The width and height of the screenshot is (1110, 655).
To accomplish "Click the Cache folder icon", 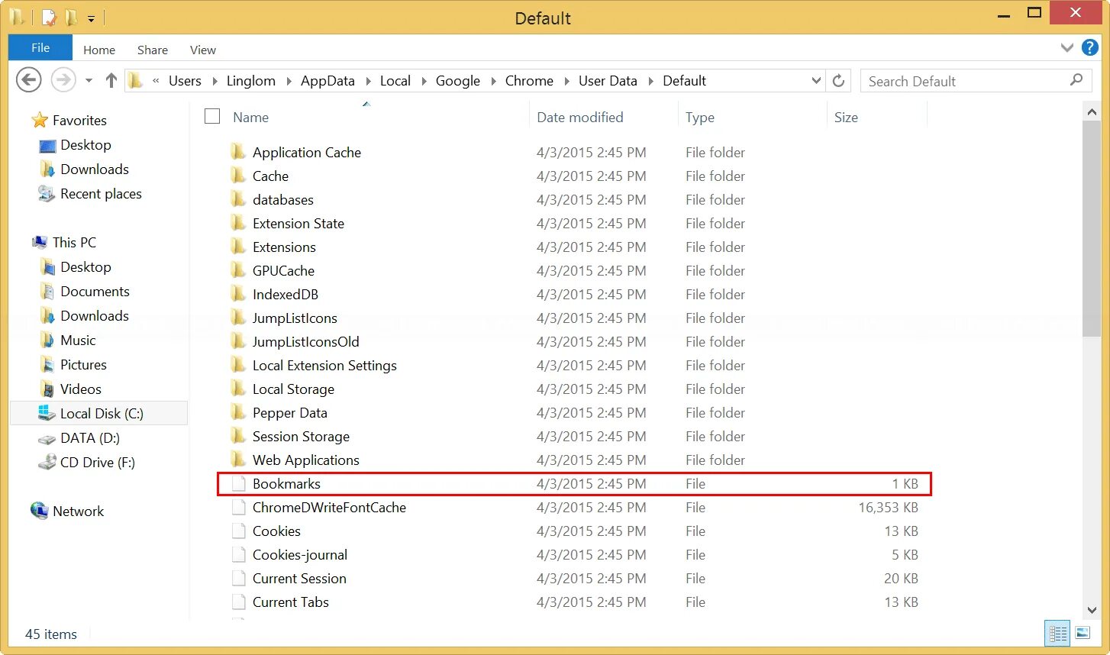I will click(x=238, y=175).
